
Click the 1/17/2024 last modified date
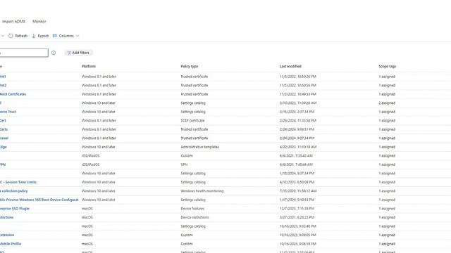297,200
